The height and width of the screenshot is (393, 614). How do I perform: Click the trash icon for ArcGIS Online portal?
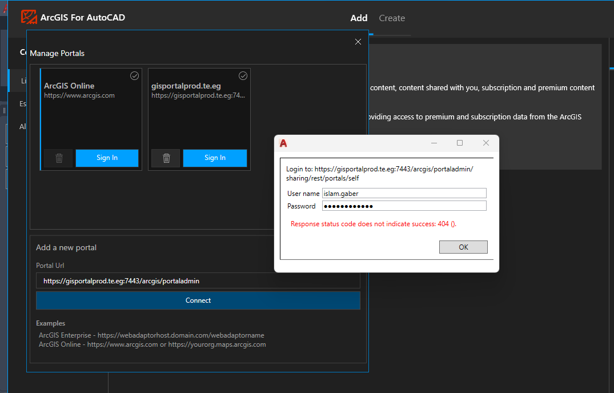click(58, 158)
